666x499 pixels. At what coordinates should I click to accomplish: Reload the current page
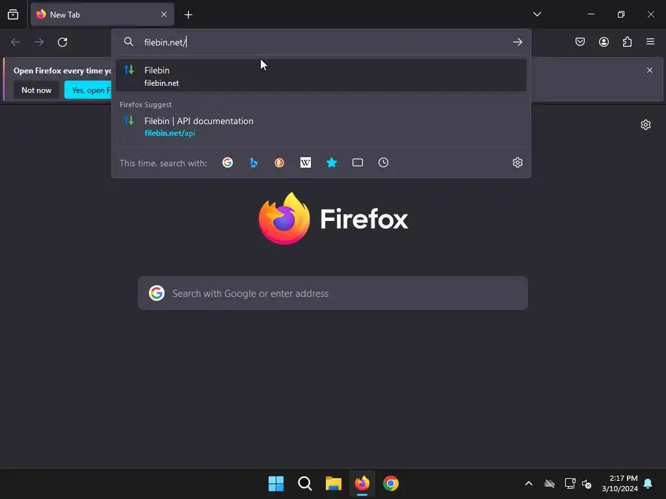[62, 42]
